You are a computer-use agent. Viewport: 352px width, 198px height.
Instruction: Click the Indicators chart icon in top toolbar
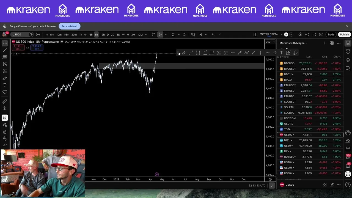[173, 35]
